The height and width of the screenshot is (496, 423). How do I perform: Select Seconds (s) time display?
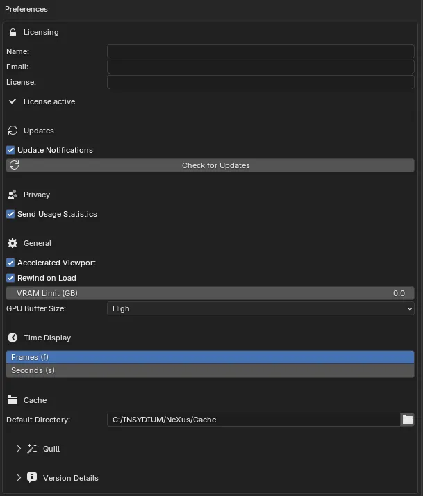210,370
